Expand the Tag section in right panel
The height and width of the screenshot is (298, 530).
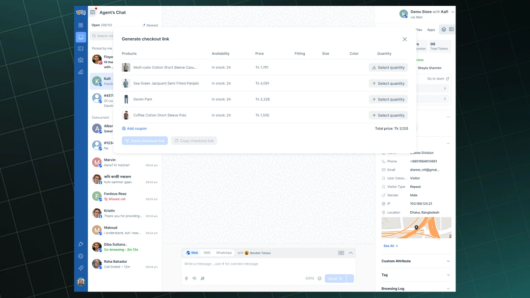(x=415, y=275)
